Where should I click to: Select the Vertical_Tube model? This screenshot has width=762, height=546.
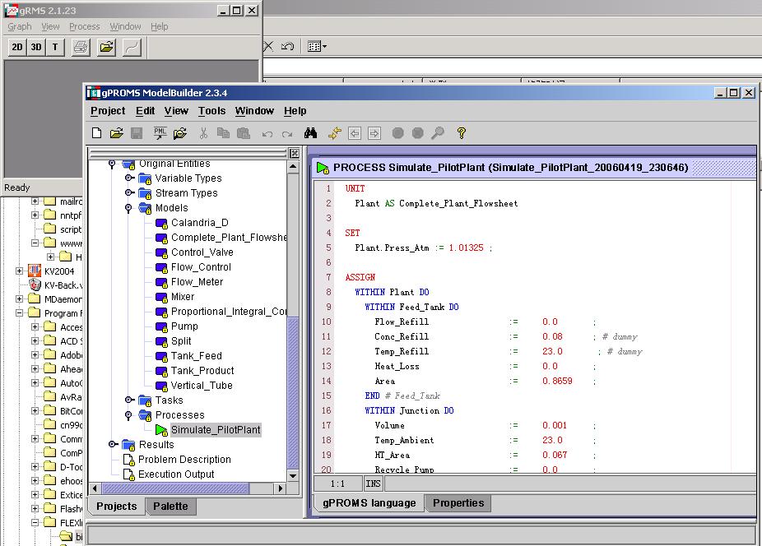[x=202, y=385]
